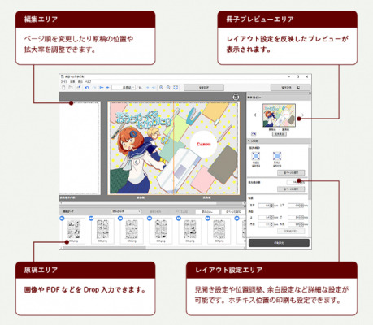Click the Undo arrow icon
373x325 pixels.
coord(87,88)
